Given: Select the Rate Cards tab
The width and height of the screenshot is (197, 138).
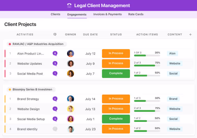Looking at the screenshot, I should point(136,14).
